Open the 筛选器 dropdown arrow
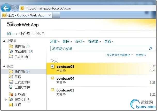Viewport: 157px width, 111px height. (100, 42)
